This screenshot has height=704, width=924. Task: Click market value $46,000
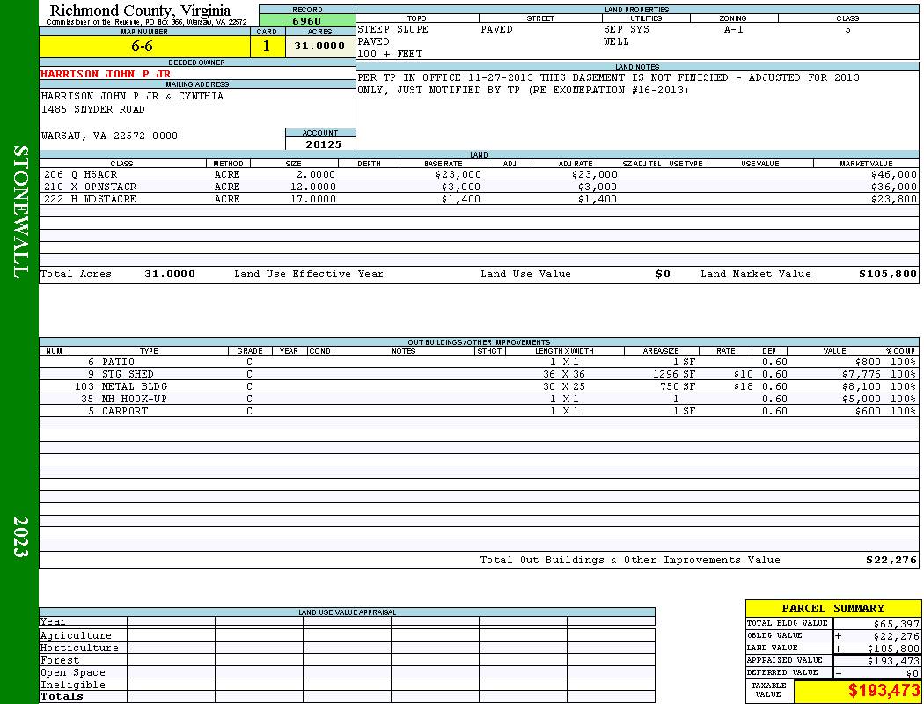pos(893,175)
